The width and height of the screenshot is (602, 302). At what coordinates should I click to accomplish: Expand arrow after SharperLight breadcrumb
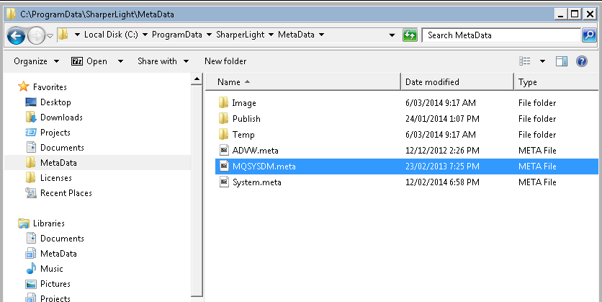pos(271,35)
